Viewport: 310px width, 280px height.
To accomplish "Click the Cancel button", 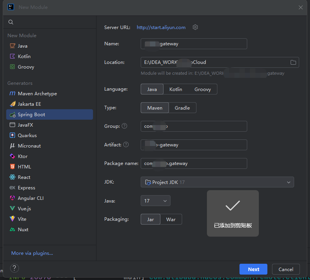I will pyautogui.click(x=286, y=269).
